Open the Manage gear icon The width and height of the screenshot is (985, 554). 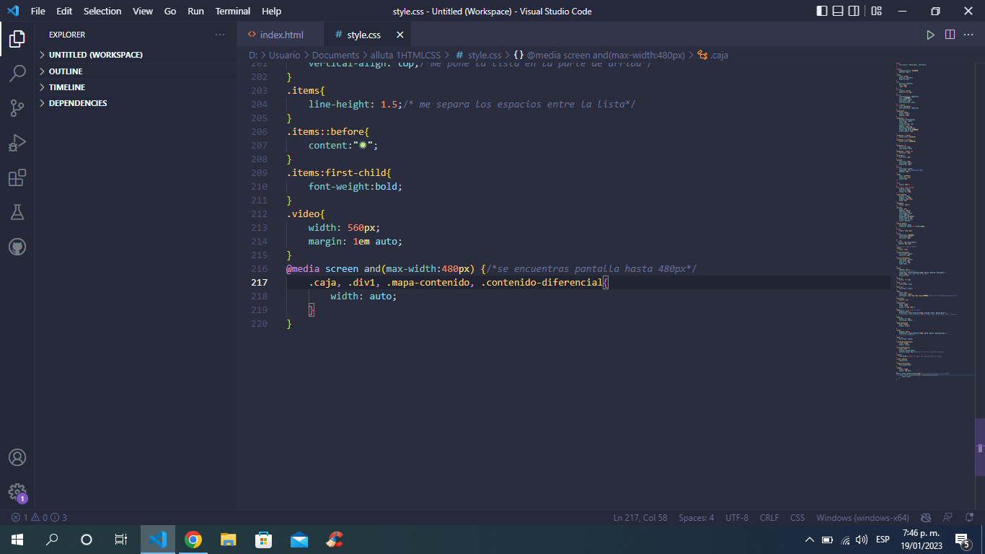(x=17, y=492)
